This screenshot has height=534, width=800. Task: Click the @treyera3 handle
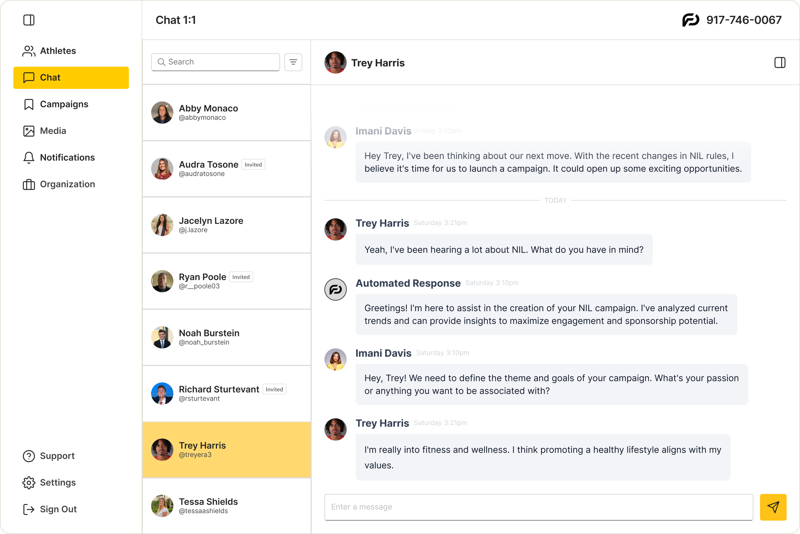(195, 455)
